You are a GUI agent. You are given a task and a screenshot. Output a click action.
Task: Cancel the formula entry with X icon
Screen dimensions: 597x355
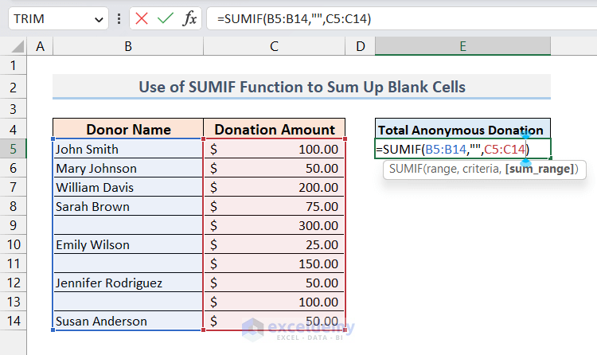click(x=142, y=18)
